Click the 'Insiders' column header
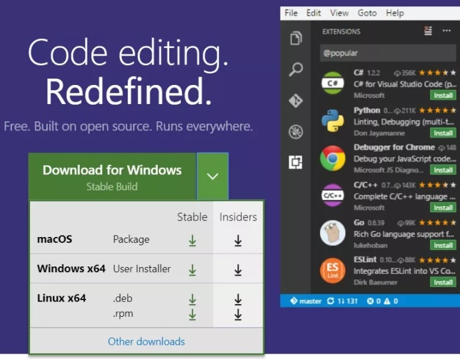 coord(238,217)
